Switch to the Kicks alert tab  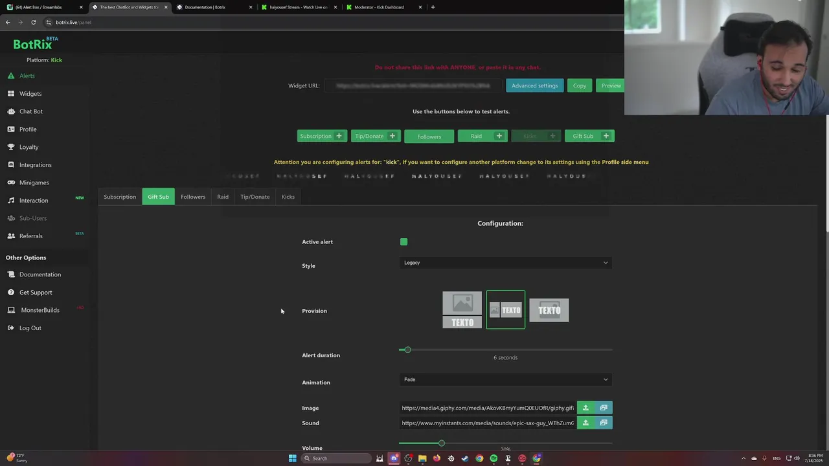(x=288, y=197)
